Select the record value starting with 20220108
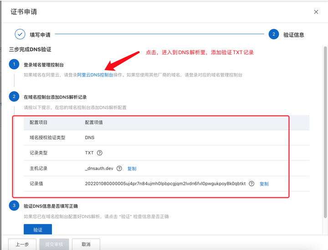The image size is (328, 250). point(165,184)
